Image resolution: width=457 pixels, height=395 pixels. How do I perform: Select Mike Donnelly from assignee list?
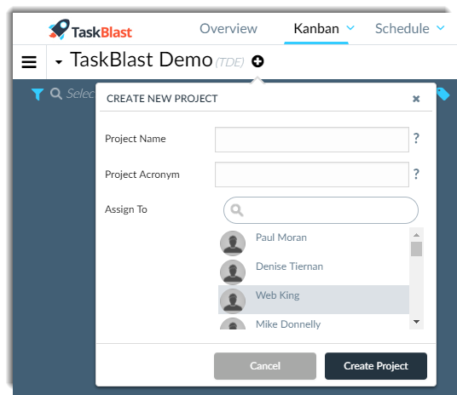(314, 322)
